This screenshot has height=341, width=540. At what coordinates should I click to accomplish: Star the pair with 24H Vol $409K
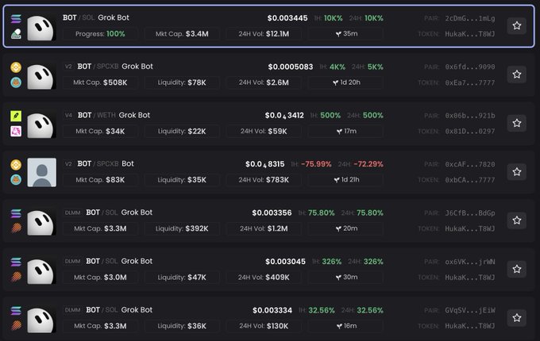coord(517,269)
